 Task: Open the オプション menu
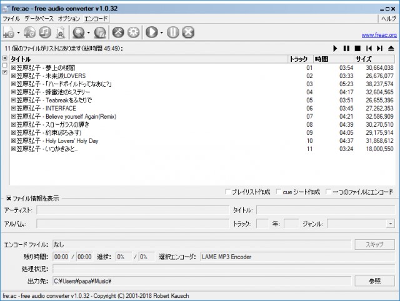pyautogui.click(x=69, y=19)
